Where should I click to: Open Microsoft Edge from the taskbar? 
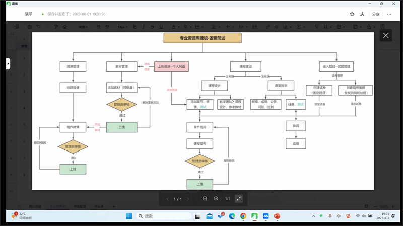tap(232, 216)
